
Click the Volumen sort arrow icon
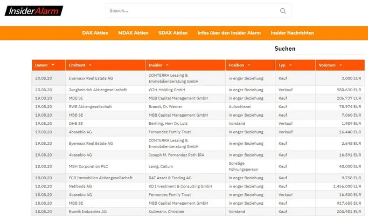pos(341,65)
